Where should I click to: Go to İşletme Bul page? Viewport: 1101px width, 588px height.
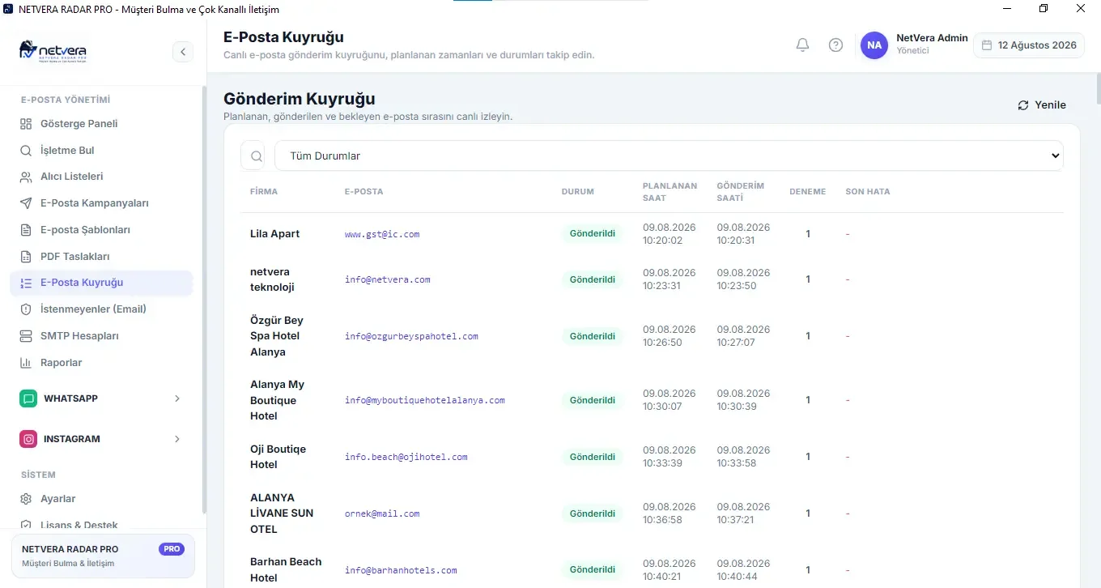[102, 151]
